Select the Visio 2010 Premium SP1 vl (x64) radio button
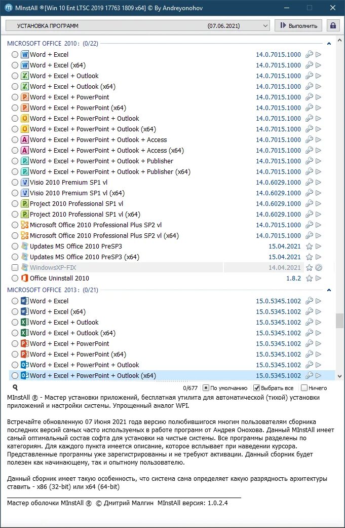345x528 pixels. tap(15, 193)
